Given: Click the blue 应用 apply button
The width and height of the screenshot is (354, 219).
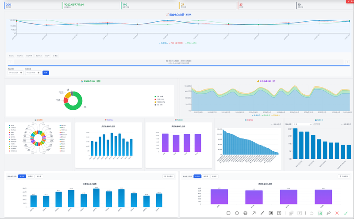Looking at the screenshot, I should 46,73.
